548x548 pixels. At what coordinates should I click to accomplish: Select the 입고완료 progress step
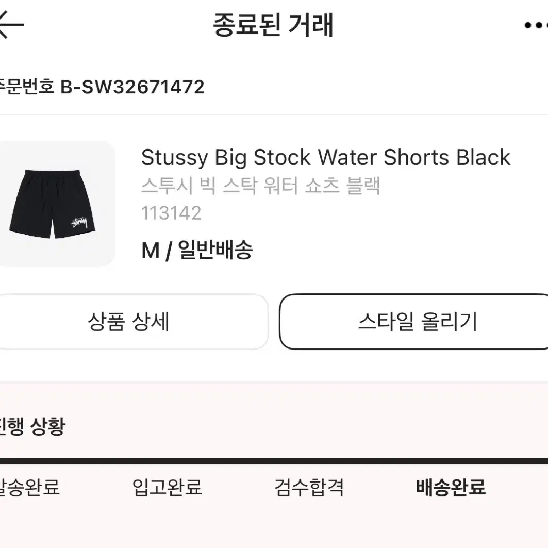(167, 487)
